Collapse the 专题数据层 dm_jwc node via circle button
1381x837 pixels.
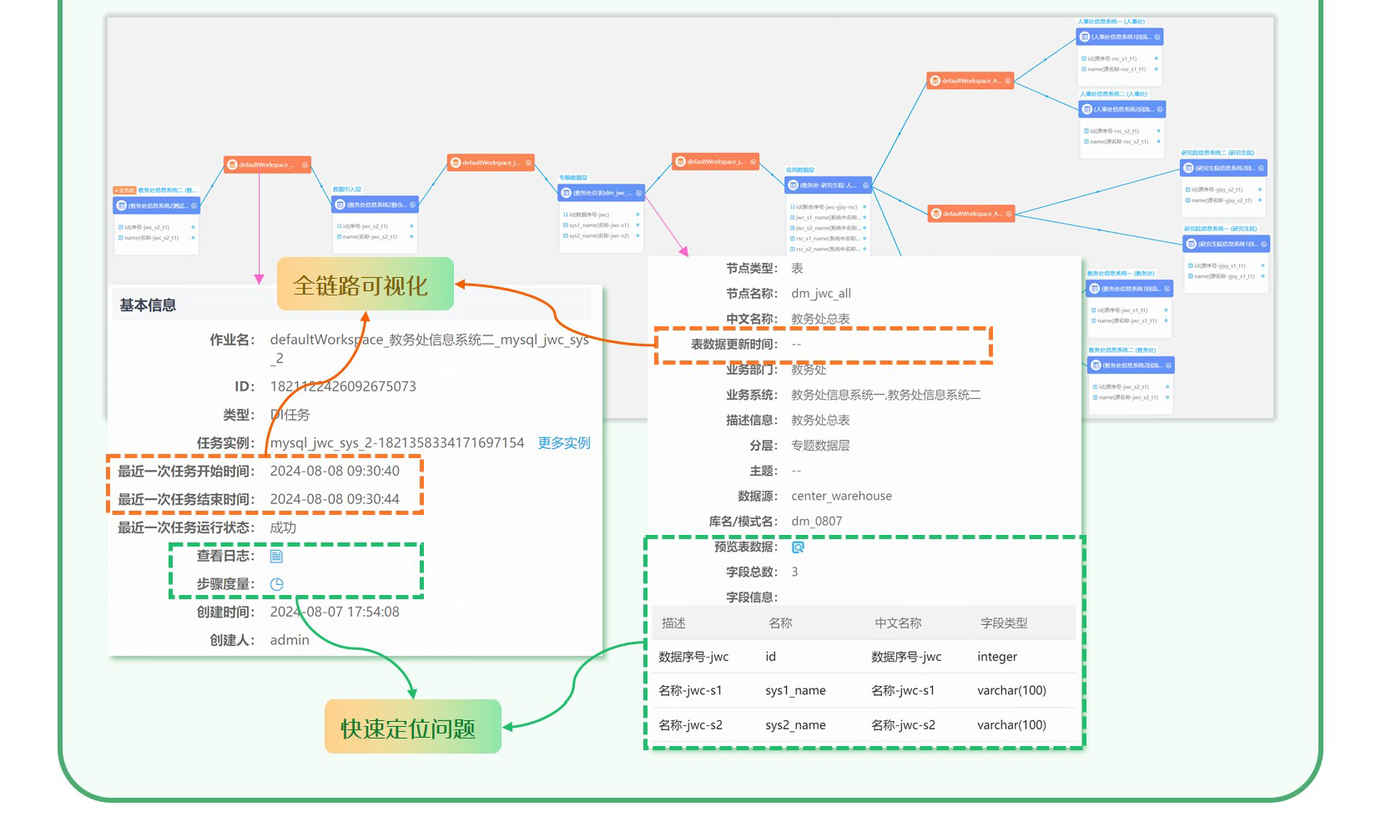(x=639, y=193)
